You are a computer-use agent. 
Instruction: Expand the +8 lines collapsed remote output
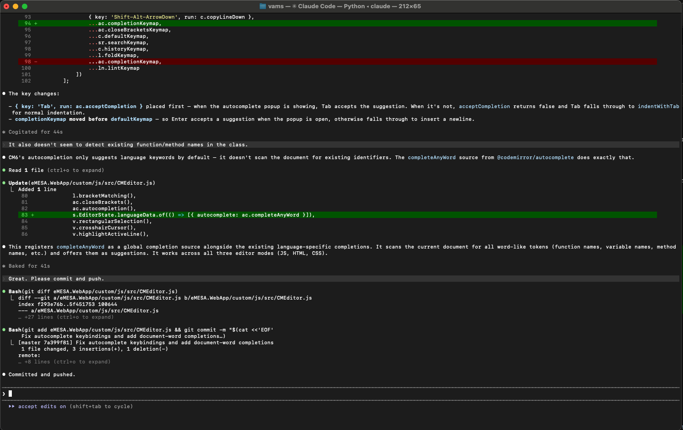(x=67, y=362)
